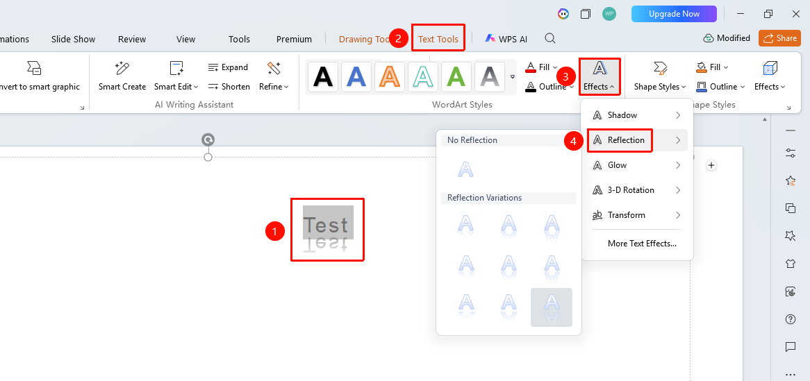Click the Modified cloud status

[727, 38]
